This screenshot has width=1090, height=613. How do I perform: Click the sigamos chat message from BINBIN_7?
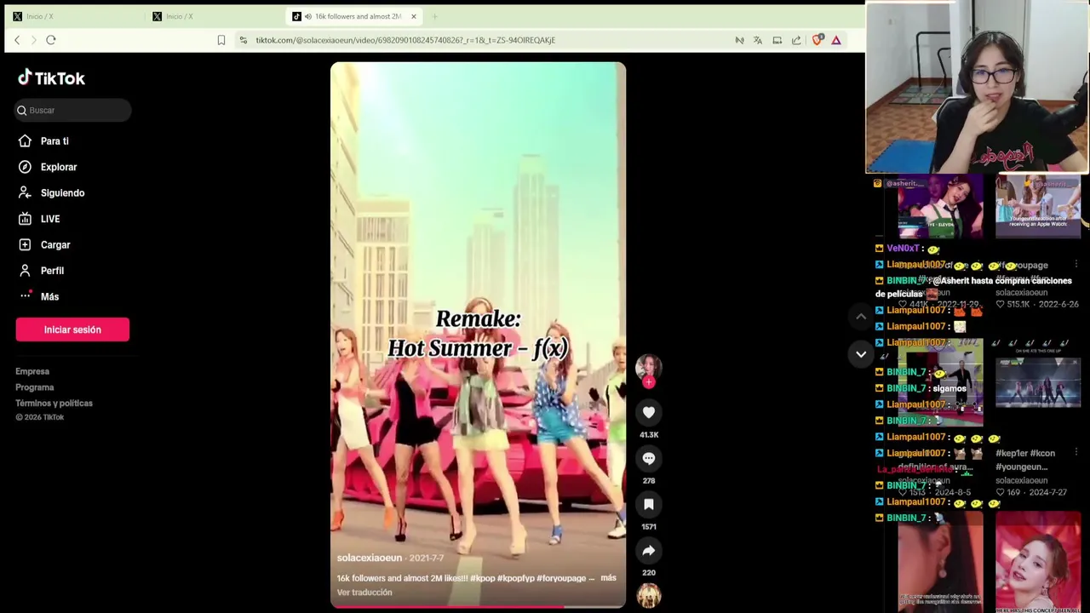click(x=949, y=388)
